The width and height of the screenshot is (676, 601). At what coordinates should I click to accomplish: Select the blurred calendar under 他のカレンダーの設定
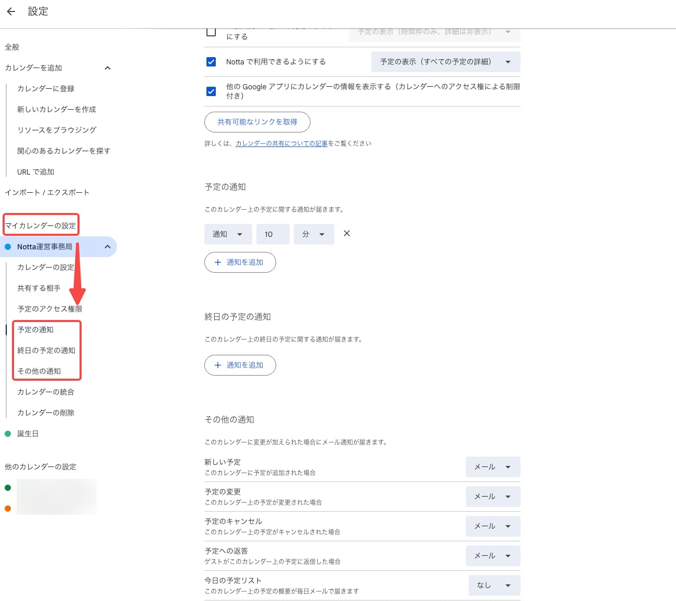click(57, 497)
